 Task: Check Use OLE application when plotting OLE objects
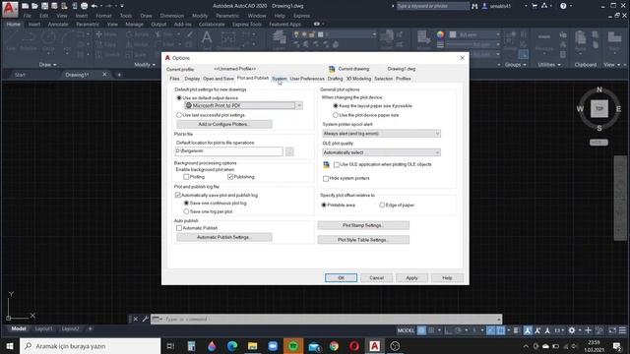coord(337,164)
